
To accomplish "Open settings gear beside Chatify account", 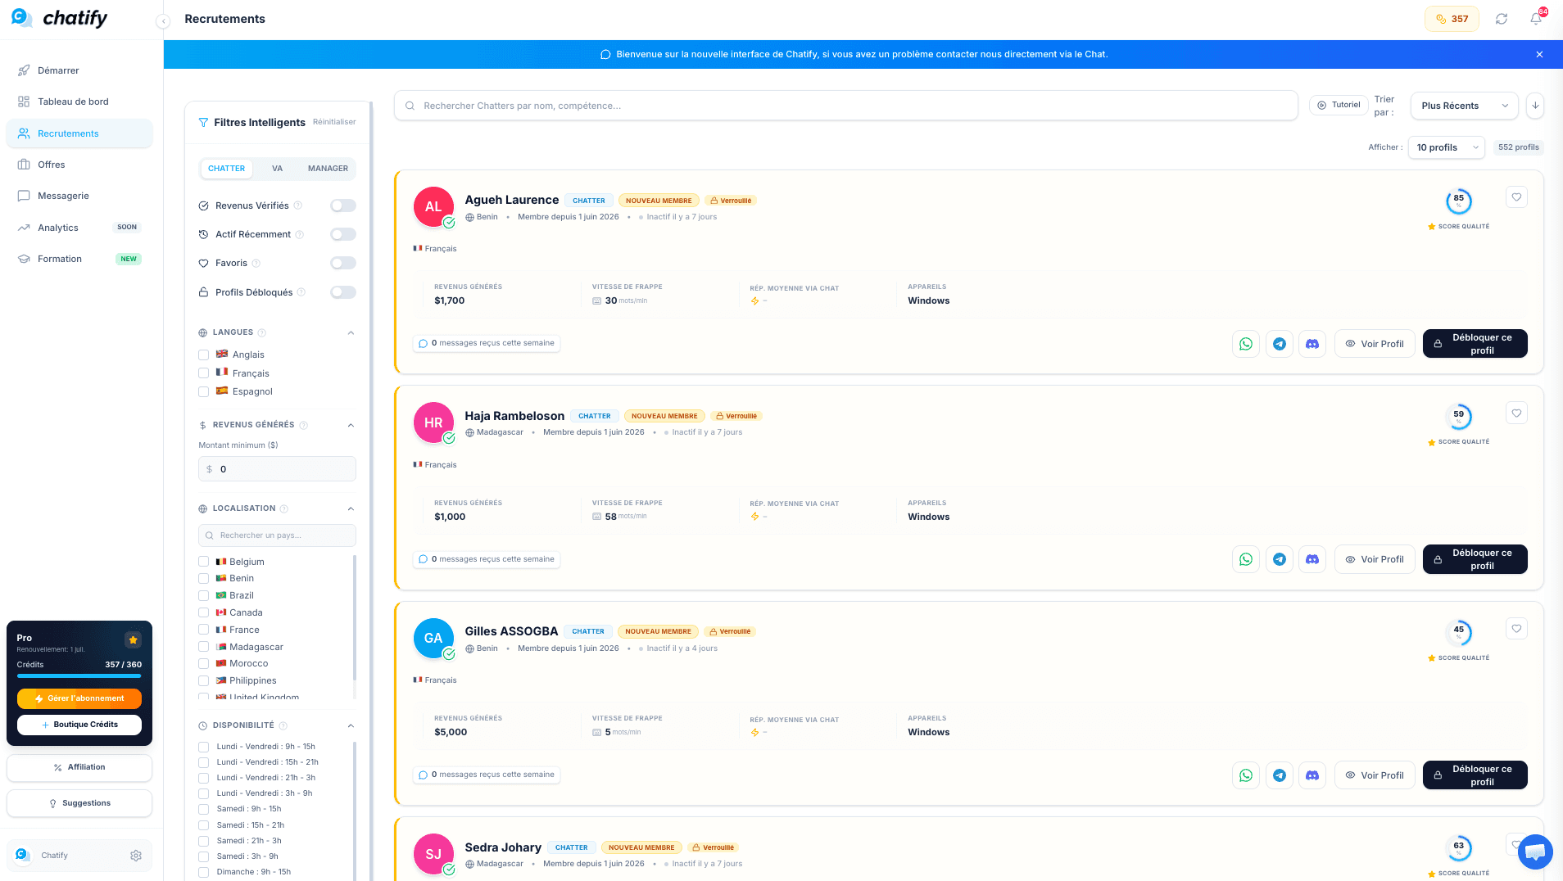I will pyautogui.click(x=136, y=856).
